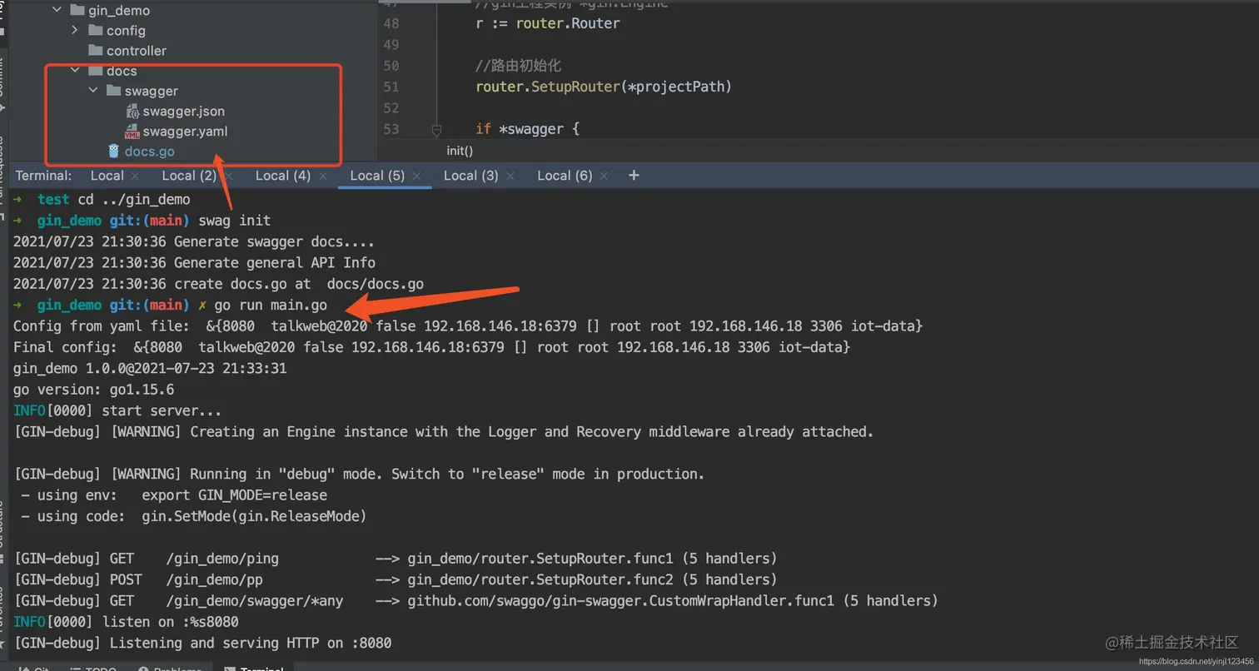Close the Local (3) terminal tab

coord(510,176)
